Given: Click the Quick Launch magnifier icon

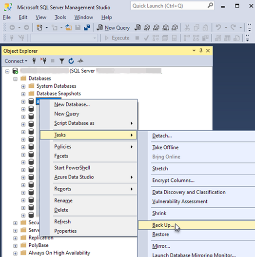Looking at the screenshot, I should [x=210, y=5].
